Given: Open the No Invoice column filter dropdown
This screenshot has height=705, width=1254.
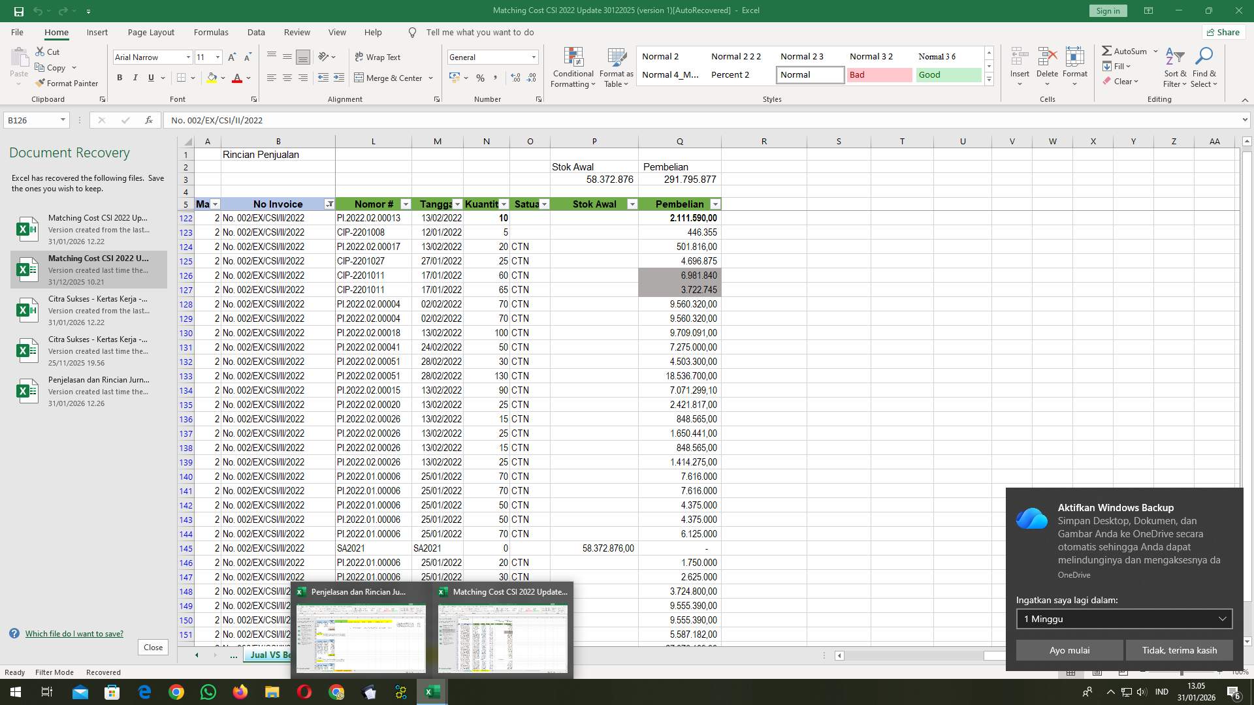Looking at the screenshot, I should pyautogui.click(x=330, y=204).
